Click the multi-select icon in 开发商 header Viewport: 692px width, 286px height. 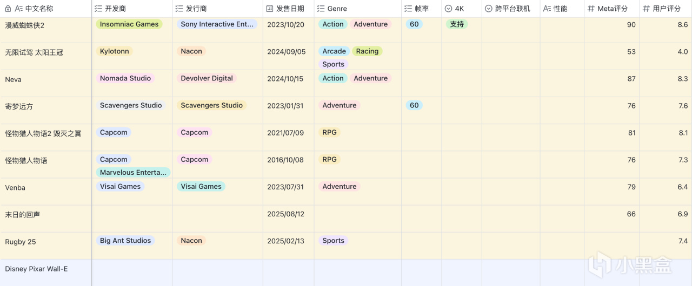click(x=98, y=9)
